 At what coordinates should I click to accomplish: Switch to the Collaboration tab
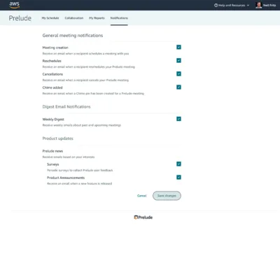pos(74,18)
